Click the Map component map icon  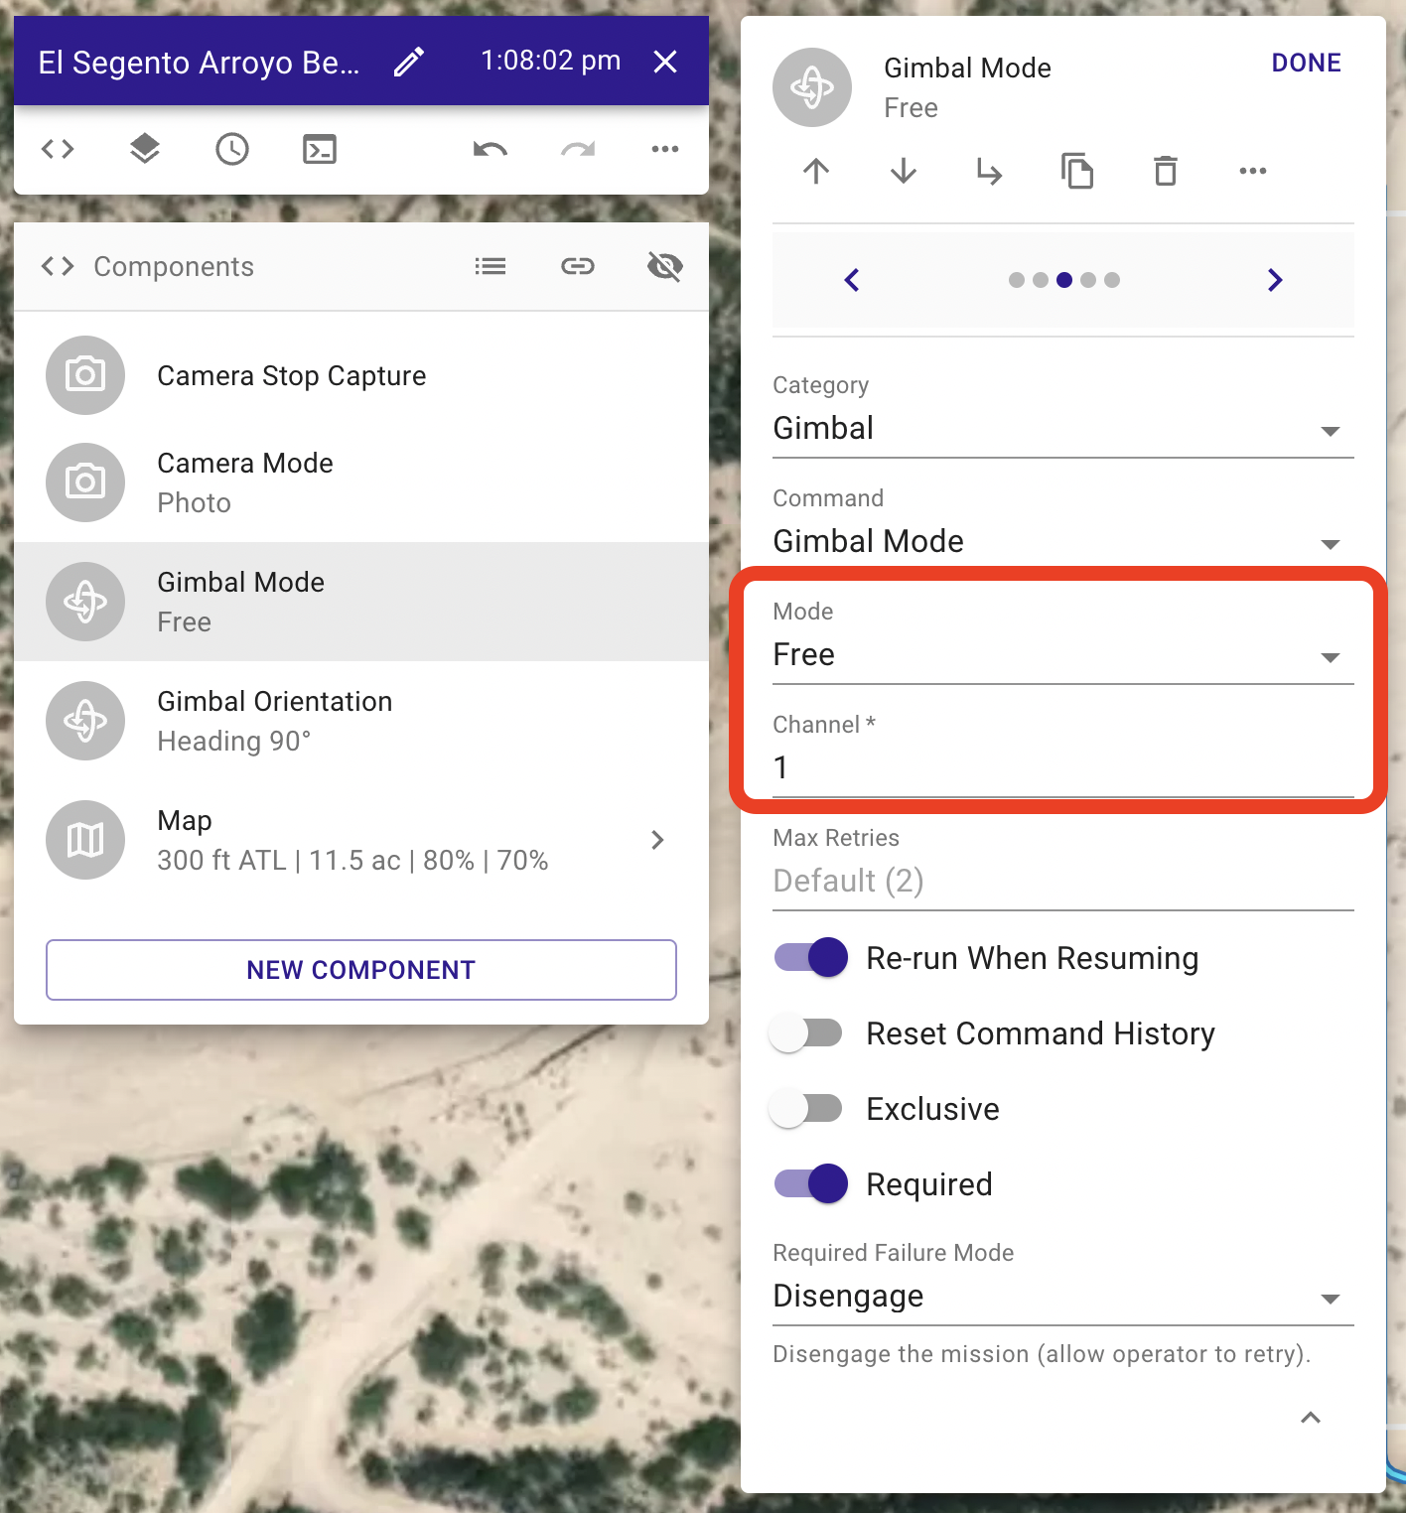[x=85, y=840]
